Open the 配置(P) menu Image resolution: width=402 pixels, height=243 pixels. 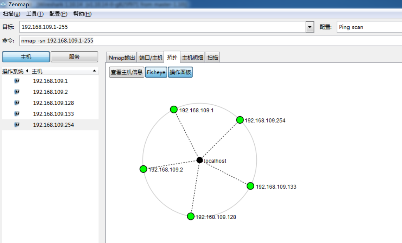(58, 14)
